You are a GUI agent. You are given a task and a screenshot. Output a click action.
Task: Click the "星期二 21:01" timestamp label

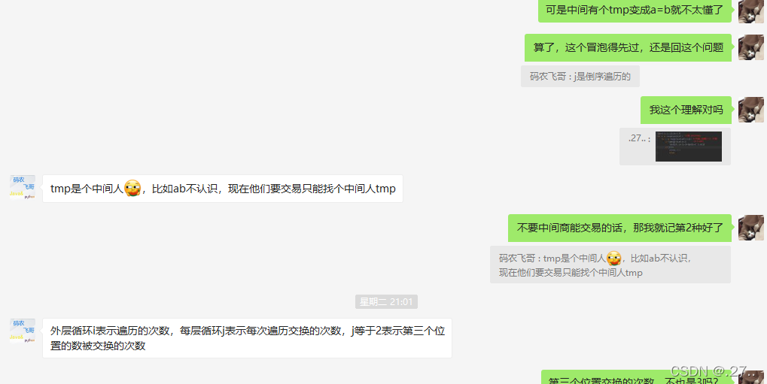386,302
